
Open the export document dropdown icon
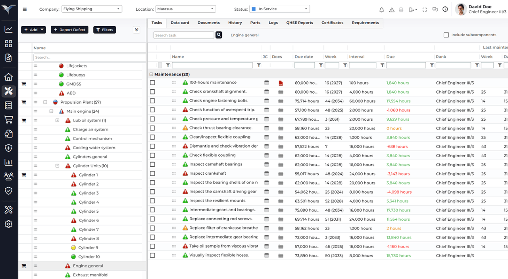coord(412,10)
